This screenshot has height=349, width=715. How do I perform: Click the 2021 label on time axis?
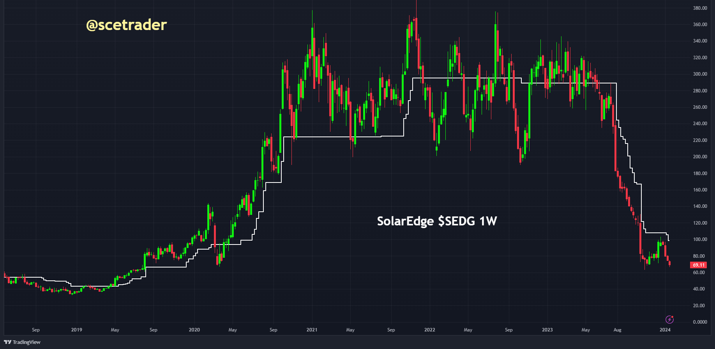pyautogui.click(x=312, y=330)
